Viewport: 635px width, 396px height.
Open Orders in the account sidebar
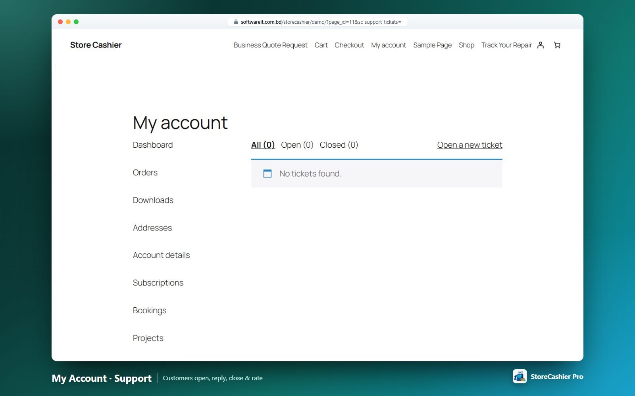[145, 173]
